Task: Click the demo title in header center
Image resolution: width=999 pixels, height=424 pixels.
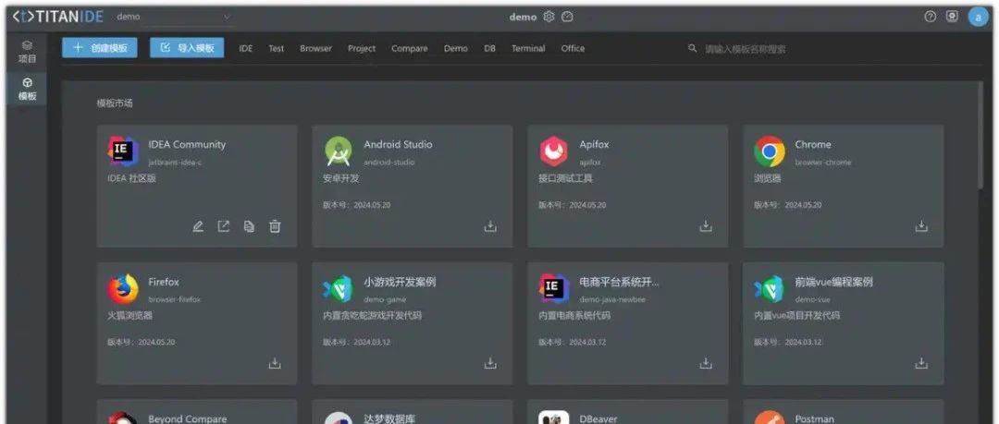Action: [523, 18]
